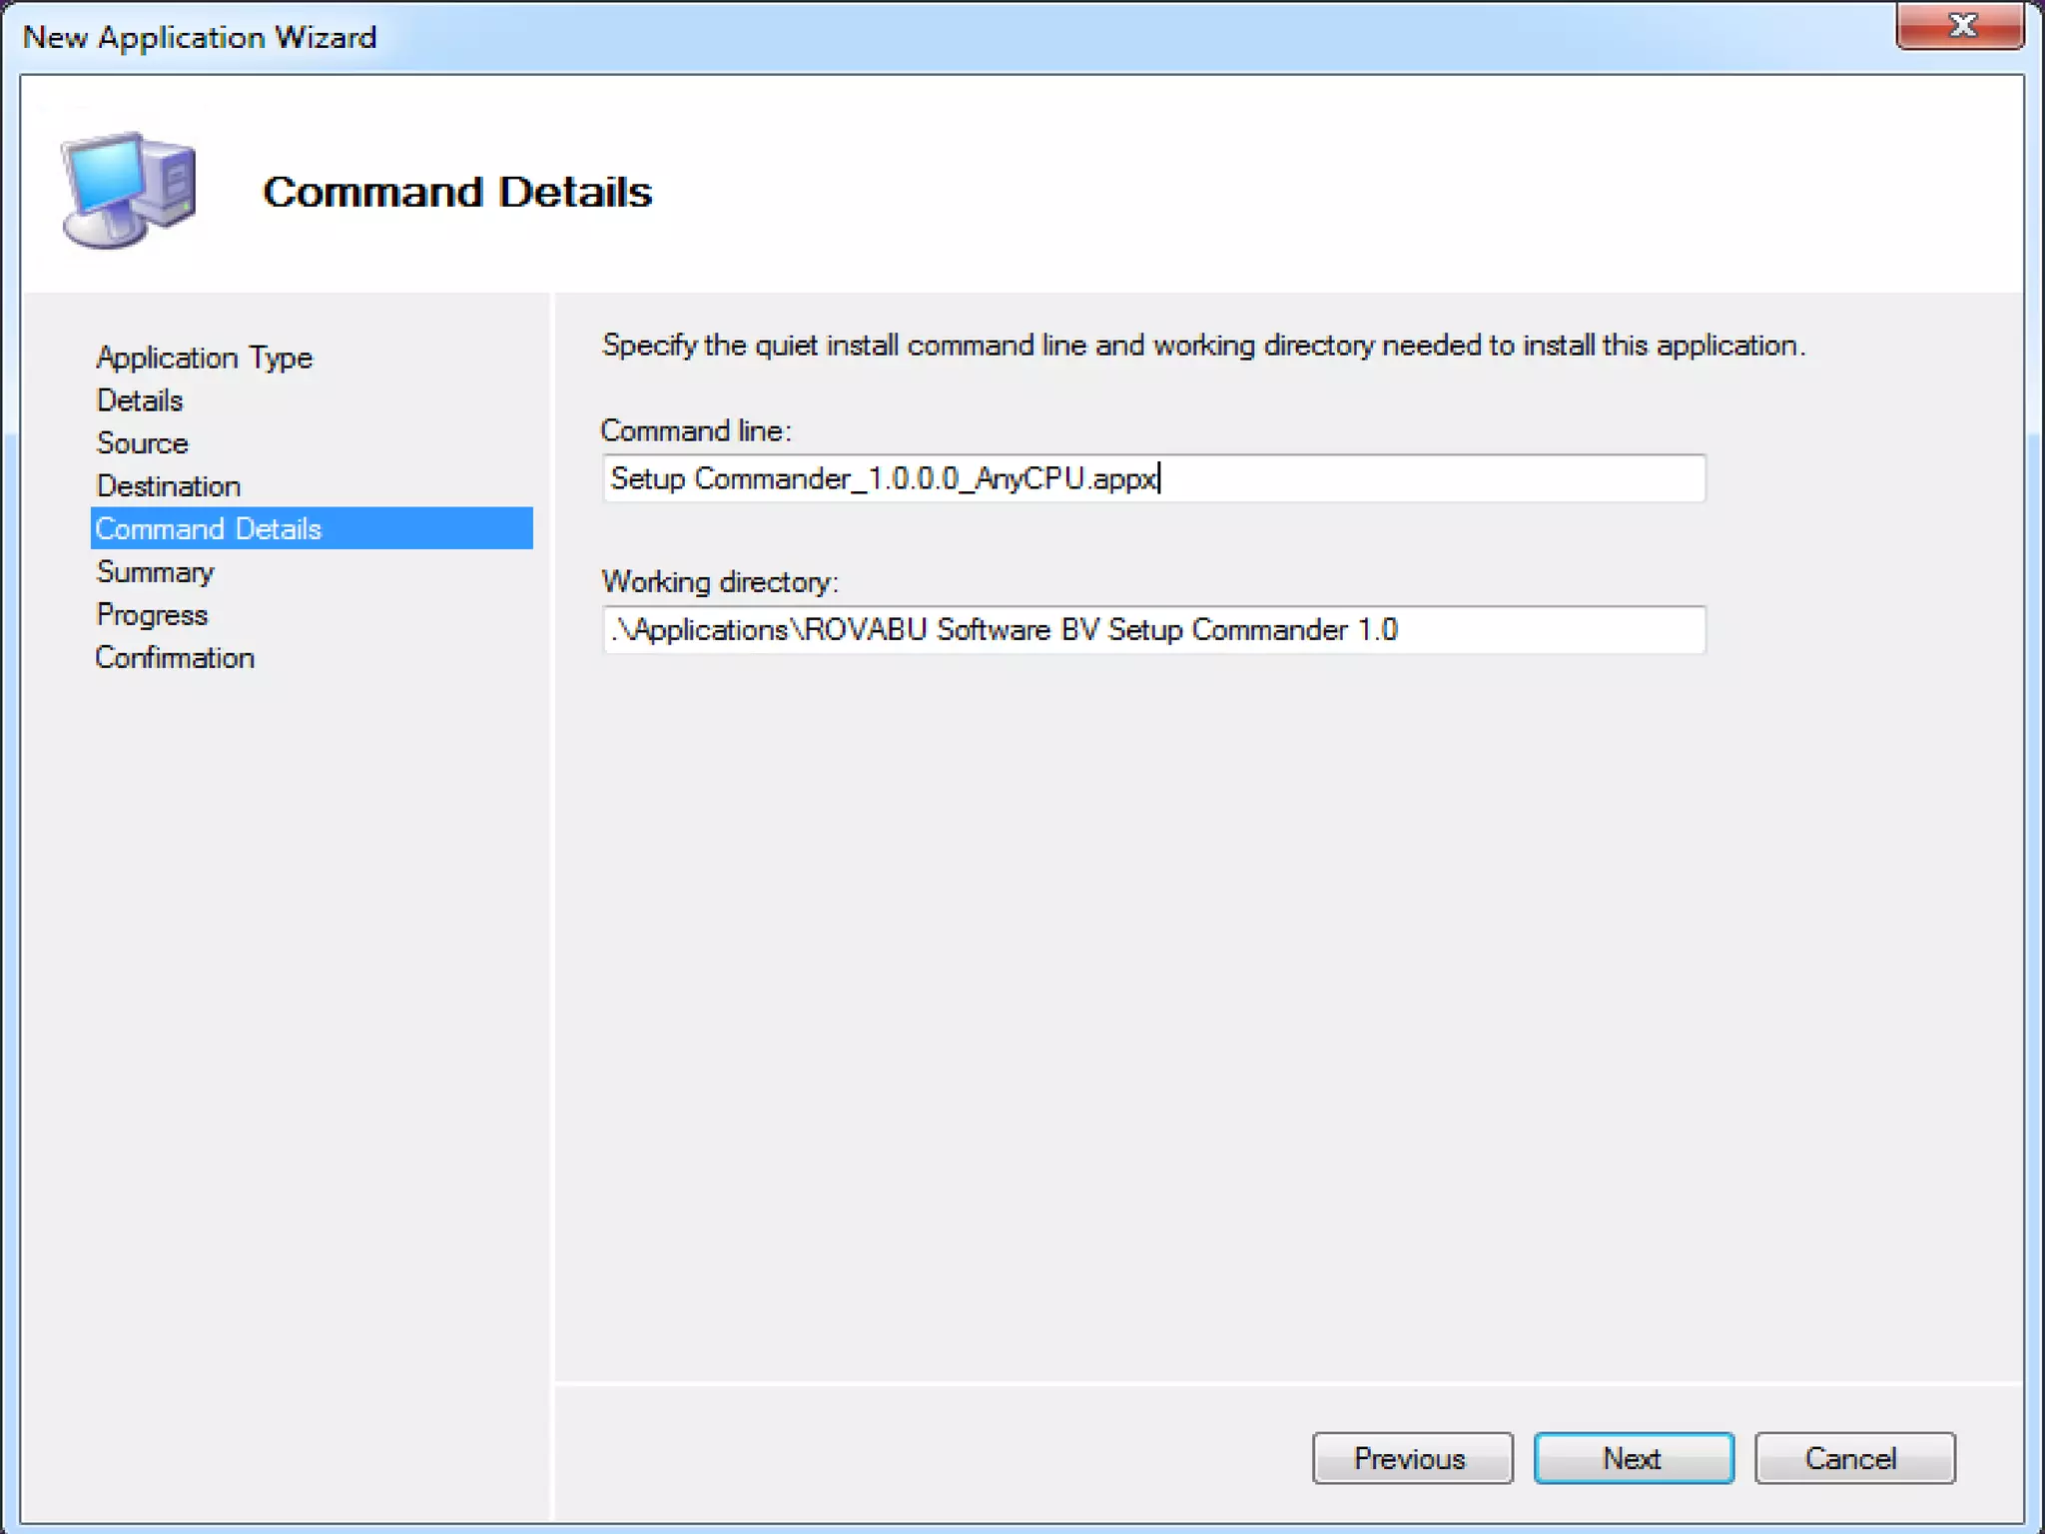Close the New Application Wizard window

click(1959, 26)
